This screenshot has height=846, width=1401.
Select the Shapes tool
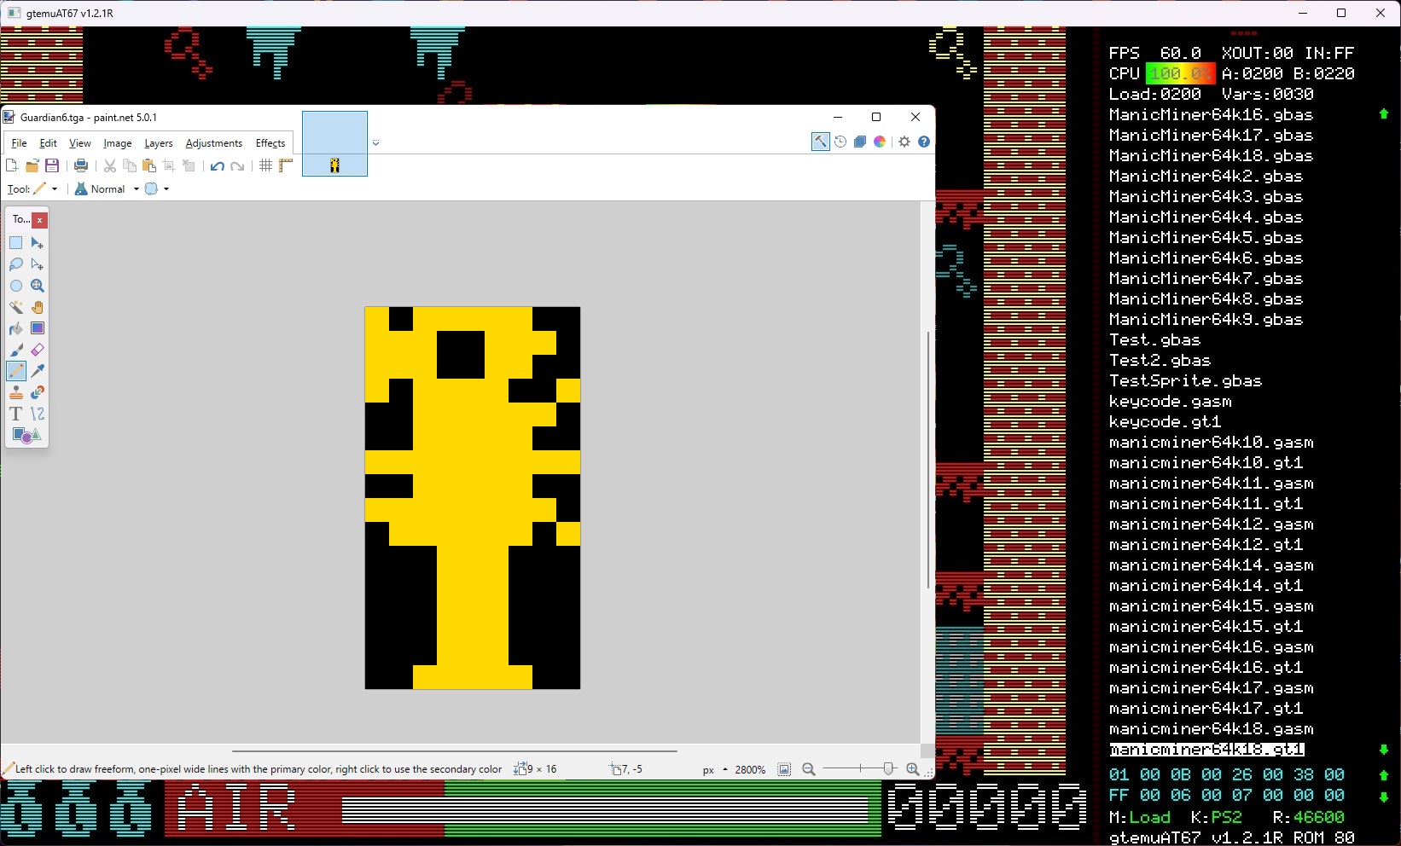pos(26,435)
